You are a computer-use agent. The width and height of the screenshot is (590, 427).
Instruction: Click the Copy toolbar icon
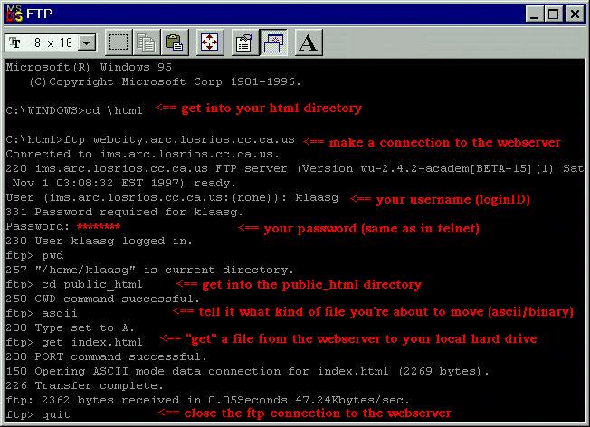(x=147, y=43)
